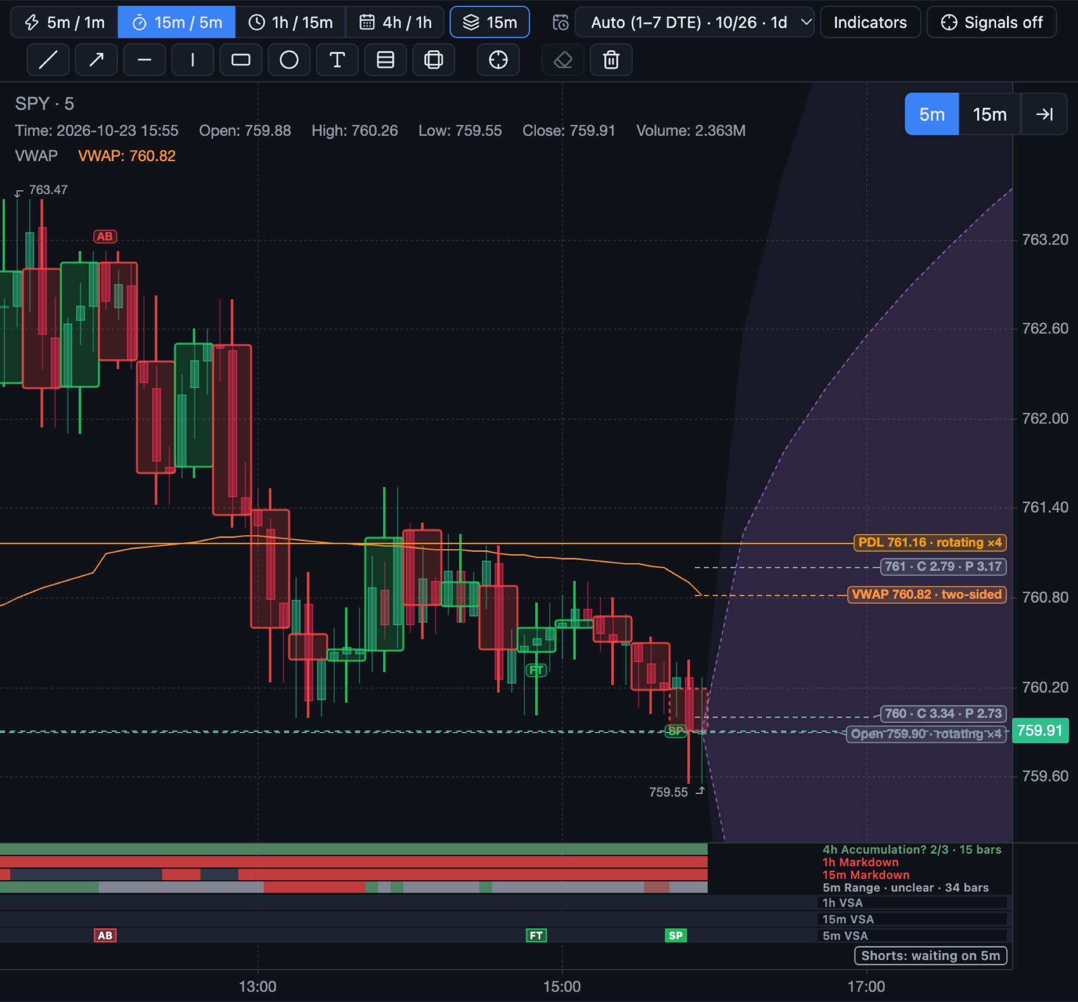The image size is (1078, 1002).
Task: Select the vertical line tool
Action: tap(192, 60)
